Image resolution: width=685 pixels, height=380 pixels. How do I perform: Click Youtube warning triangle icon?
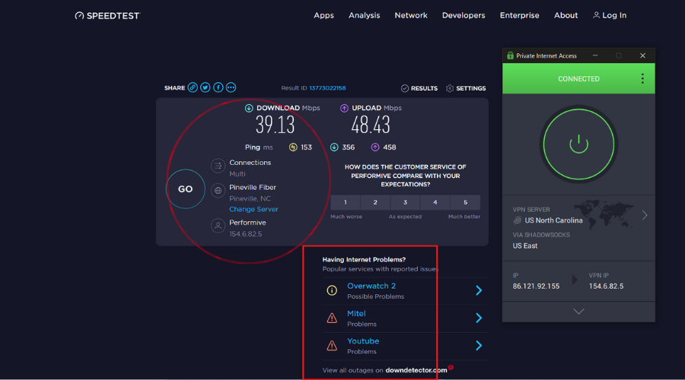pos(332,346)
